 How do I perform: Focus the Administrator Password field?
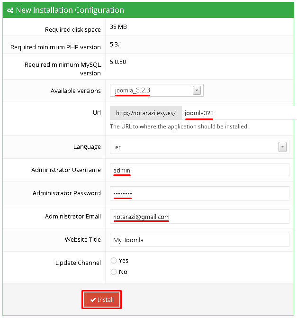[199, 193]
